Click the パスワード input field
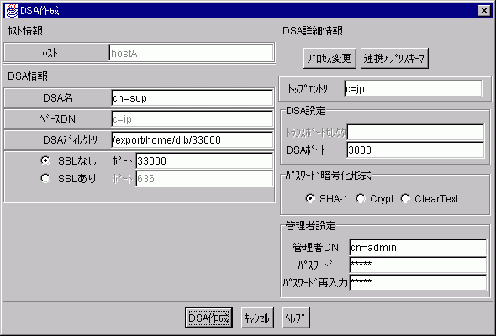The image size is (496, 336). point(418,265)
